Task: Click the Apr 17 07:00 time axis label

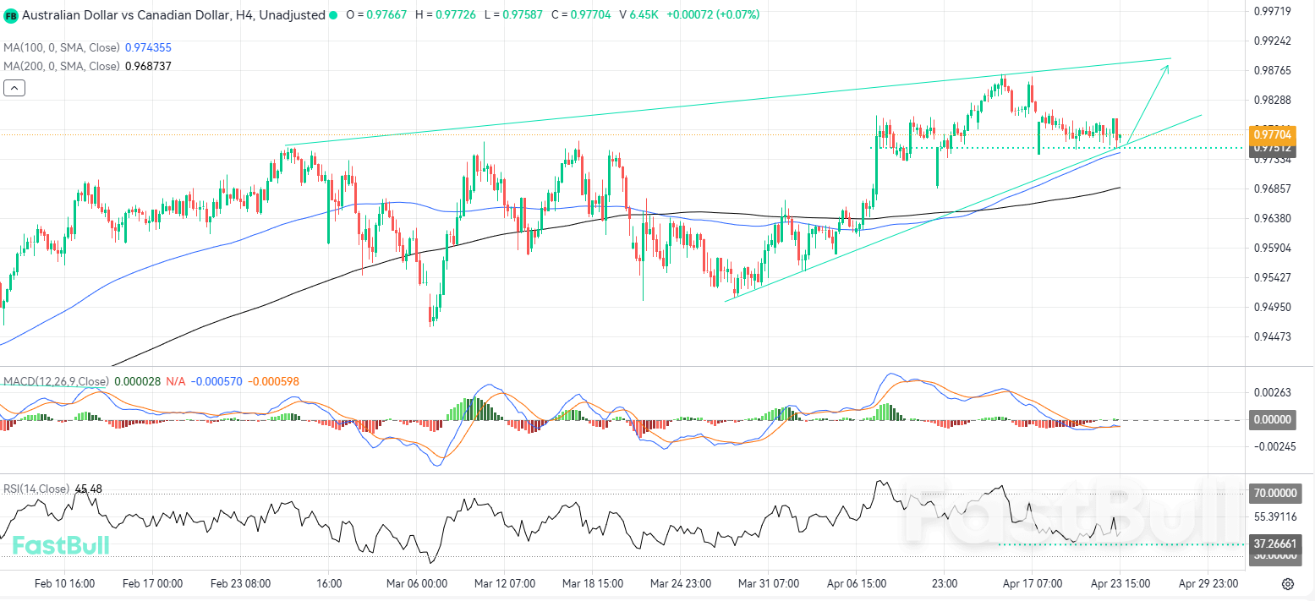Action: point(1032,584)
